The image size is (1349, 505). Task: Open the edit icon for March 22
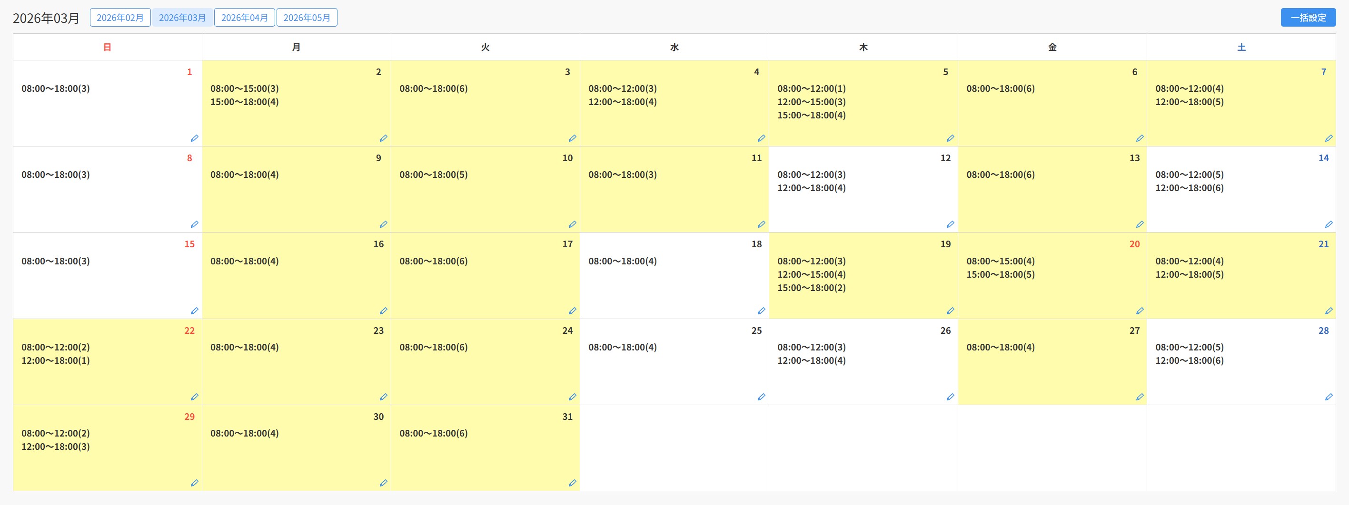pos(194,397)
